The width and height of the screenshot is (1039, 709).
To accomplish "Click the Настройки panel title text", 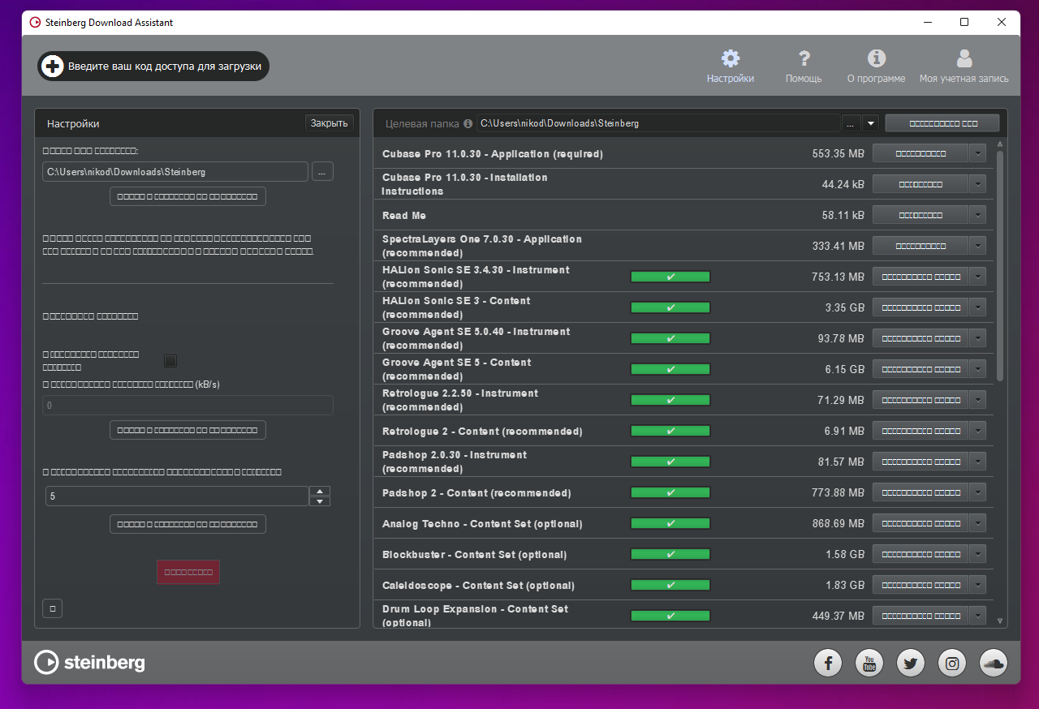I will coord(73,123).
